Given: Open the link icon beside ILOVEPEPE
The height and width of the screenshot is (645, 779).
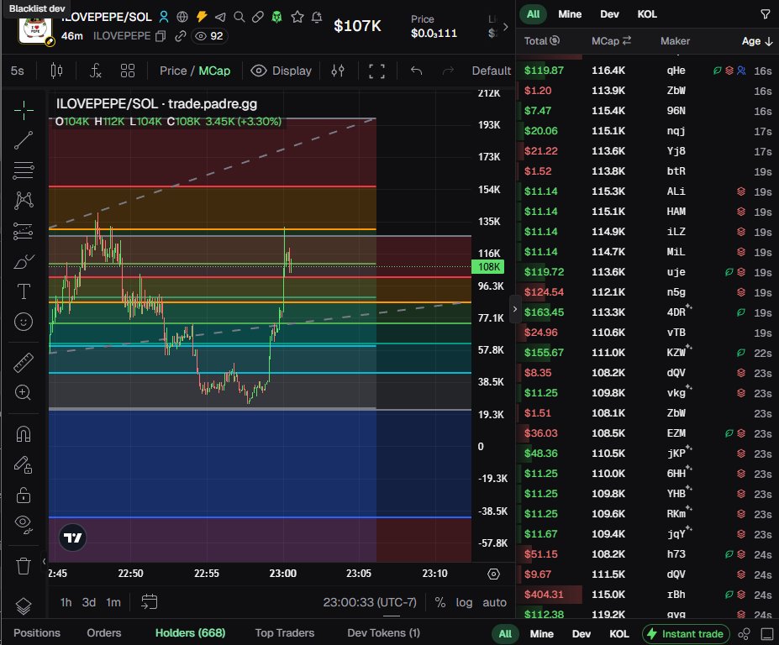Looking at the screenshot, I should [x=181, y=36].
